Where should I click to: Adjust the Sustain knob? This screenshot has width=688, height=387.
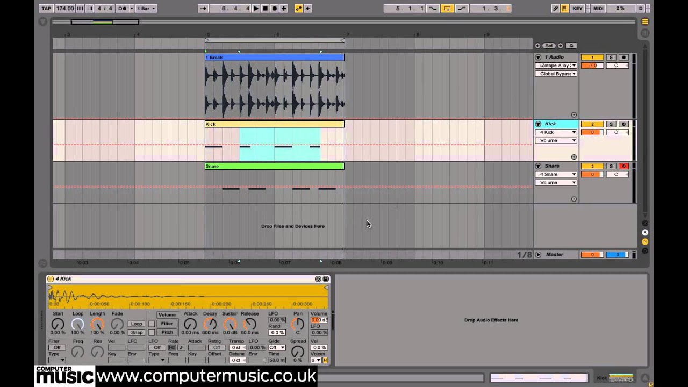(230, 324)
